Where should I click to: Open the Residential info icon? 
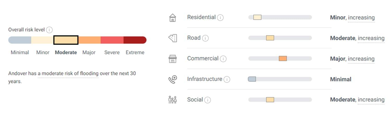(x=220, y=18)
